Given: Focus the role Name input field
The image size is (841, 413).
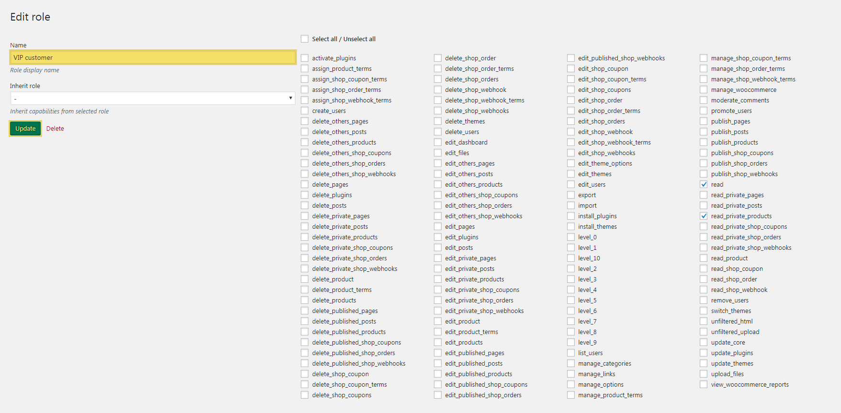Looking at the screenshot, I should pyautogui.click(x=153, y=57).
